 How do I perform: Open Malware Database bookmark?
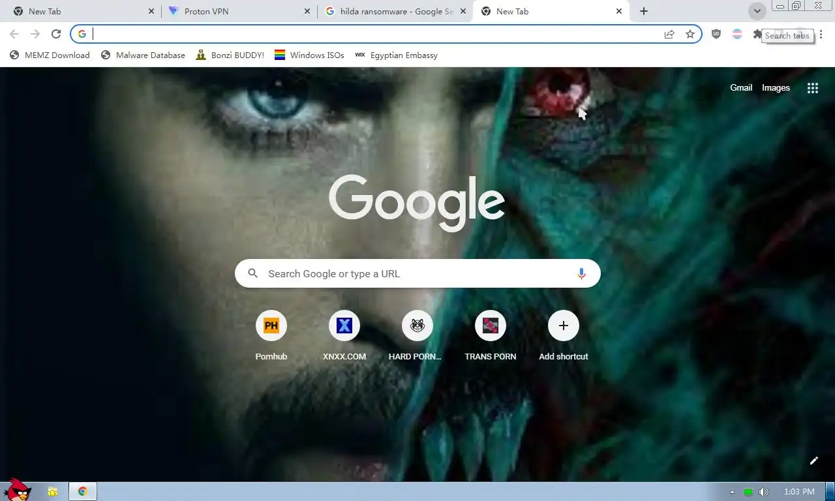tap(143, 55)
